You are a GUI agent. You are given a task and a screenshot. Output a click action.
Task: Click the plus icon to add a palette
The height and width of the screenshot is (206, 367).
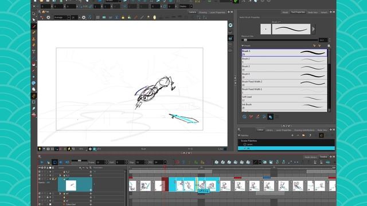coord(292,135)
